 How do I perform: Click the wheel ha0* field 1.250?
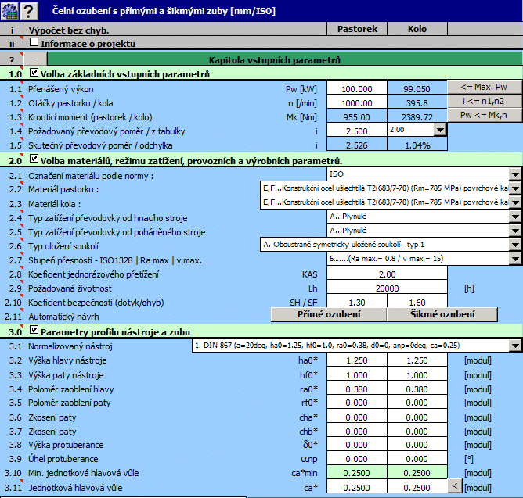(417, 360)
